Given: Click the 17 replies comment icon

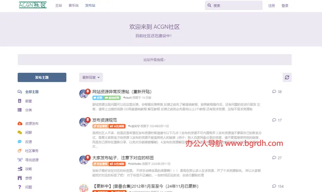Looking at the screenshot, I should 274,120.
